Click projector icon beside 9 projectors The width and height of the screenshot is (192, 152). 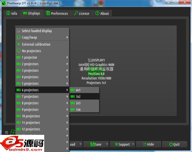pos(19,110)
